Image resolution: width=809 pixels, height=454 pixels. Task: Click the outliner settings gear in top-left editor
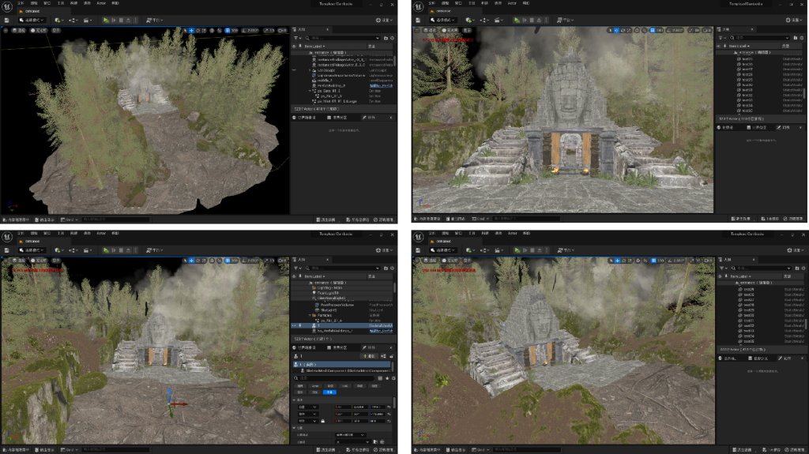[391, 38]
